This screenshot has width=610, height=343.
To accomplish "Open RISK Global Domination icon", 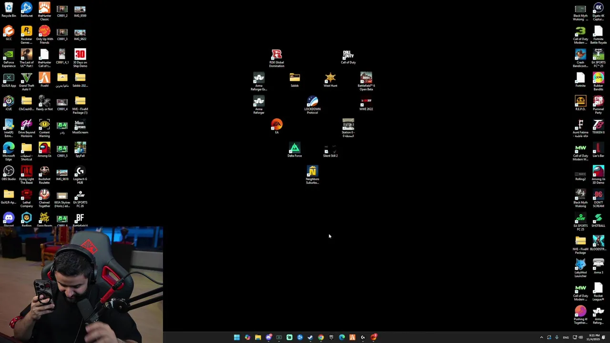I will [276, 58].
